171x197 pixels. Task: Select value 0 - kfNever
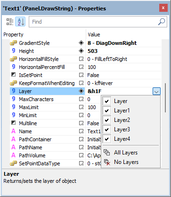click(x=100, y=83)
